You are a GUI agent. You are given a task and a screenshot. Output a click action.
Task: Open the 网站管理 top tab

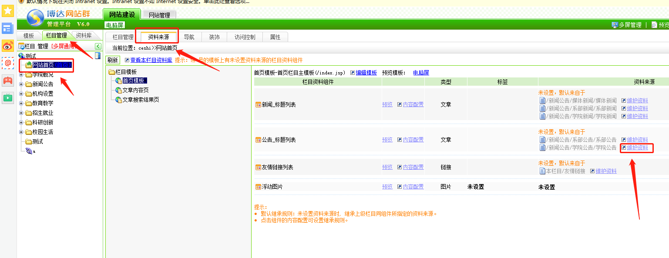(x=159, y=15)
